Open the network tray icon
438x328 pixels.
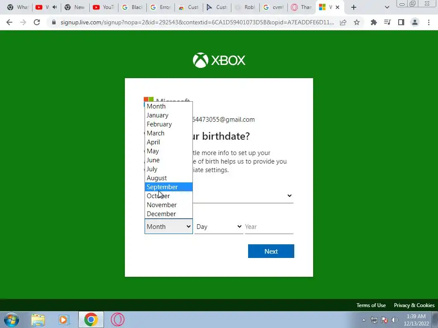point(374,320)
